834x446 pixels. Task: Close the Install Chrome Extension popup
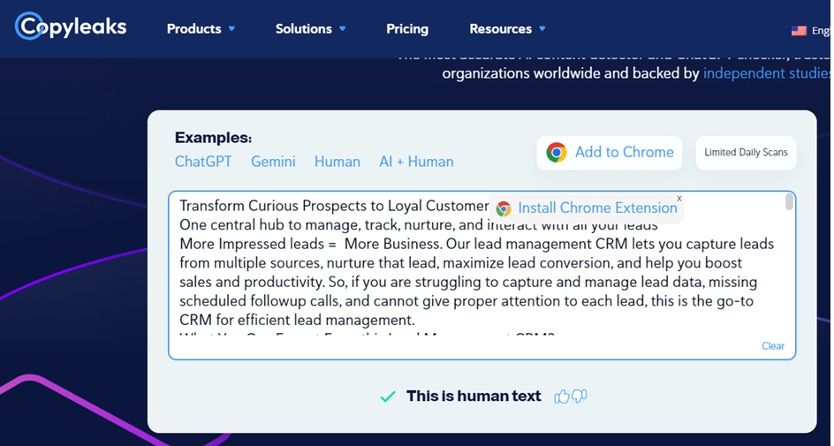coord(679,199)
